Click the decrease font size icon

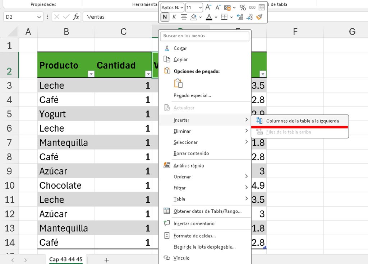click(218, 8)
